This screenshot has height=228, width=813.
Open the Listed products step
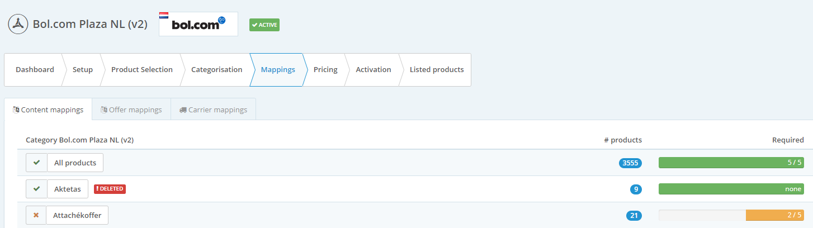click(x=437, y=70)
